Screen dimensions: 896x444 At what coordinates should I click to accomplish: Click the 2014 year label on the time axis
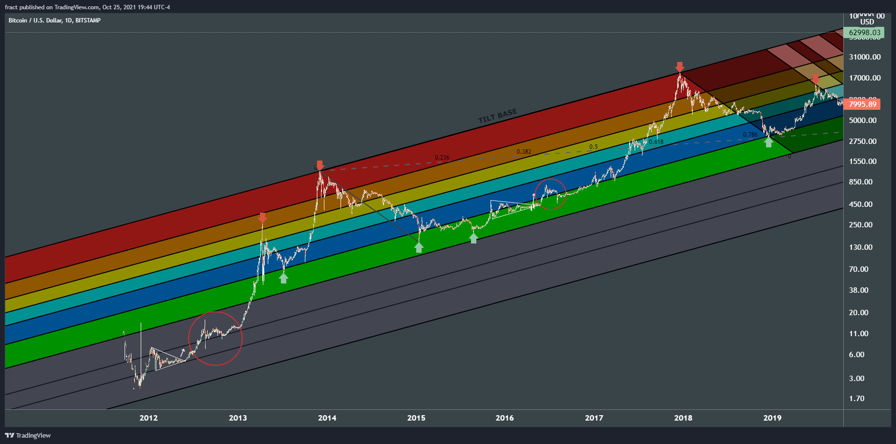click(327, 418)
